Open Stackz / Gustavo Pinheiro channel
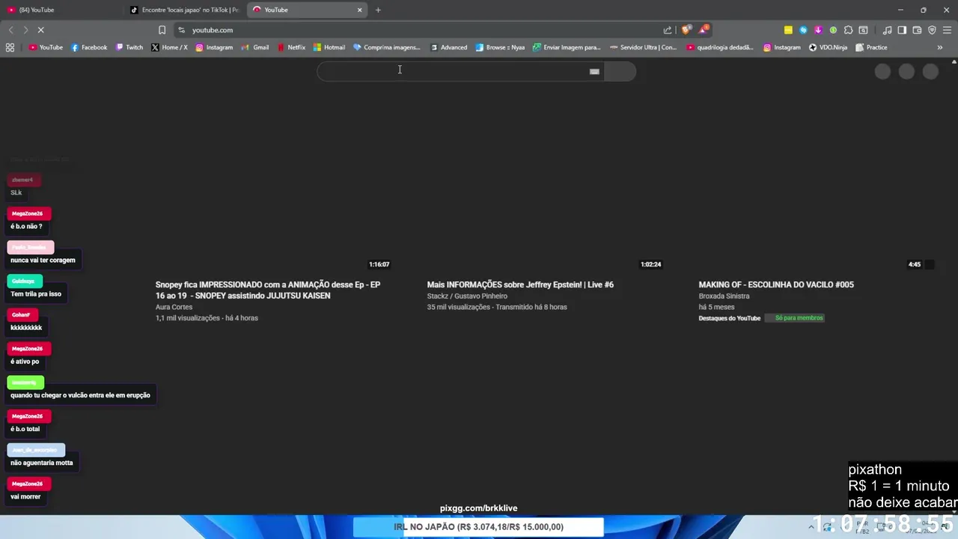This screenshot has width=958, height=539. pos(467,296)
